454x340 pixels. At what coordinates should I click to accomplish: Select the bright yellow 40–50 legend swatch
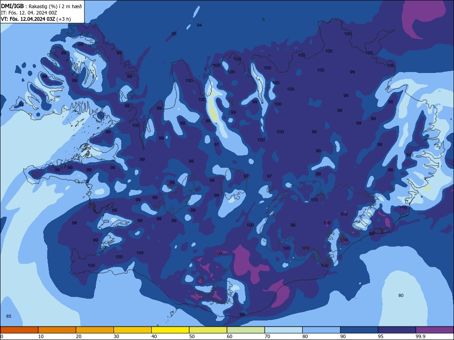tap(170, 330)
